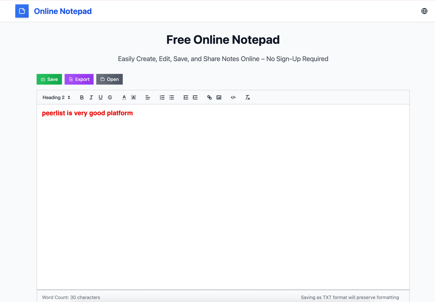435x302 pixels.
Task: Toggle italic formatting
Action: coord(91,97)
